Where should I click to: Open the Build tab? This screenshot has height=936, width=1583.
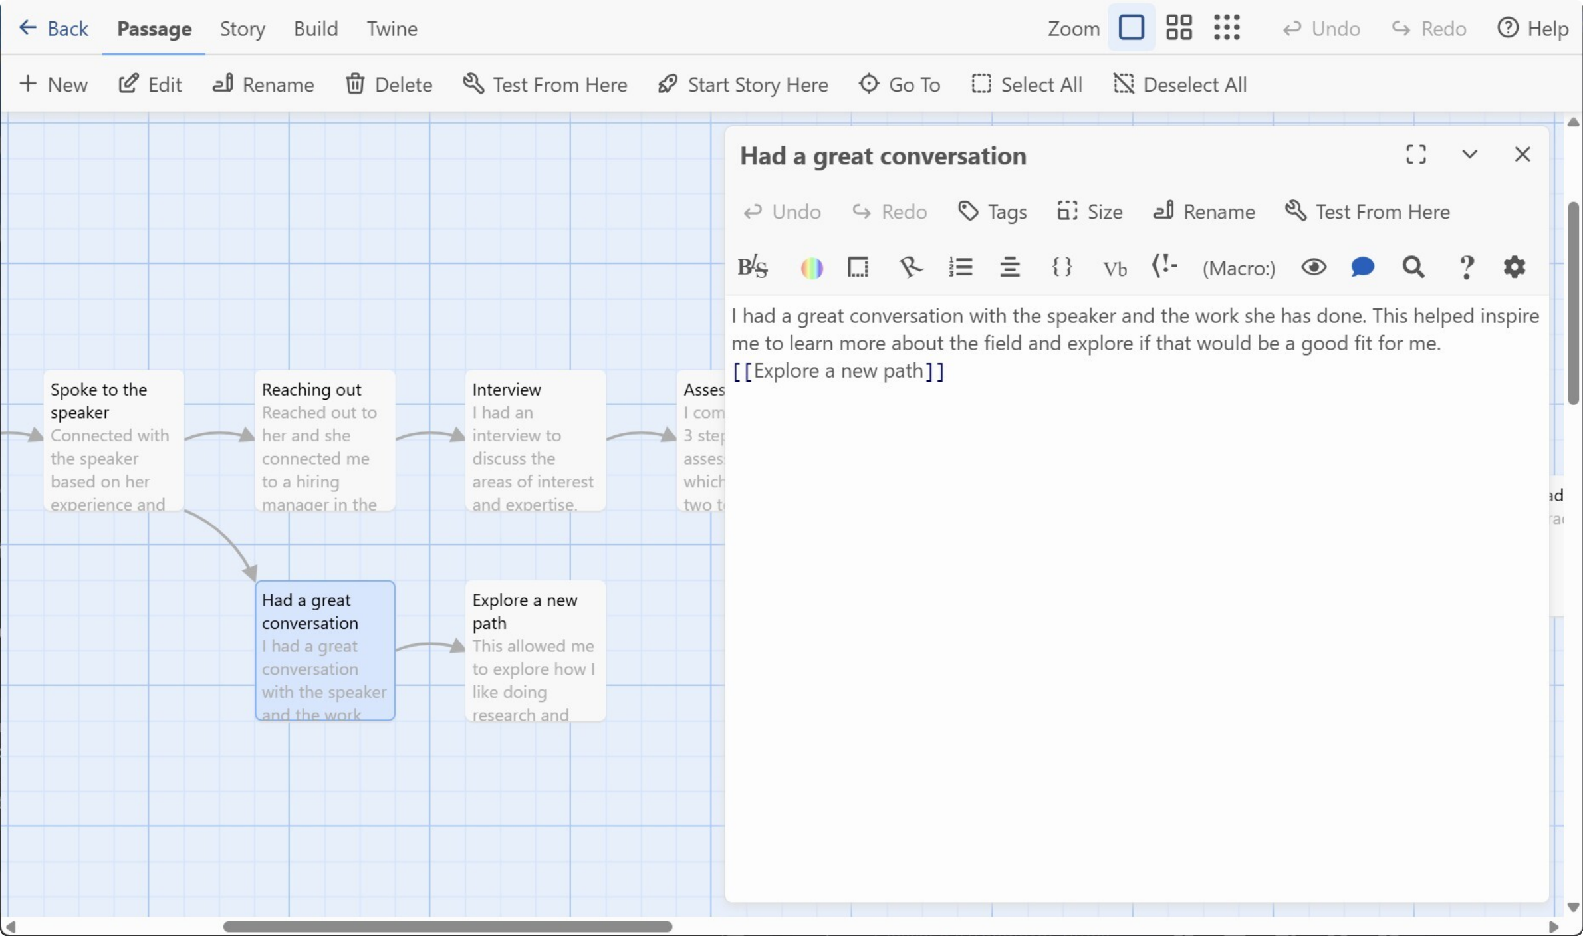click(316, 29)
